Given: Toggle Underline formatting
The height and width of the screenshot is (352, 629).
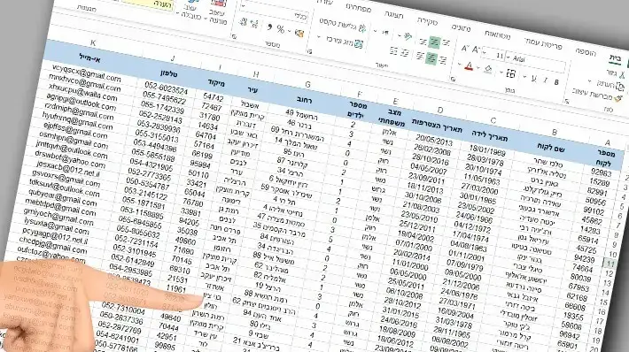Looking at the screenshot, I should pos(533,79).
